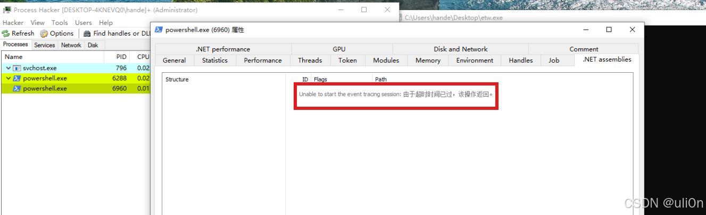Open Options via gear icon
The image size is (706, 215).
pos(44,33)
